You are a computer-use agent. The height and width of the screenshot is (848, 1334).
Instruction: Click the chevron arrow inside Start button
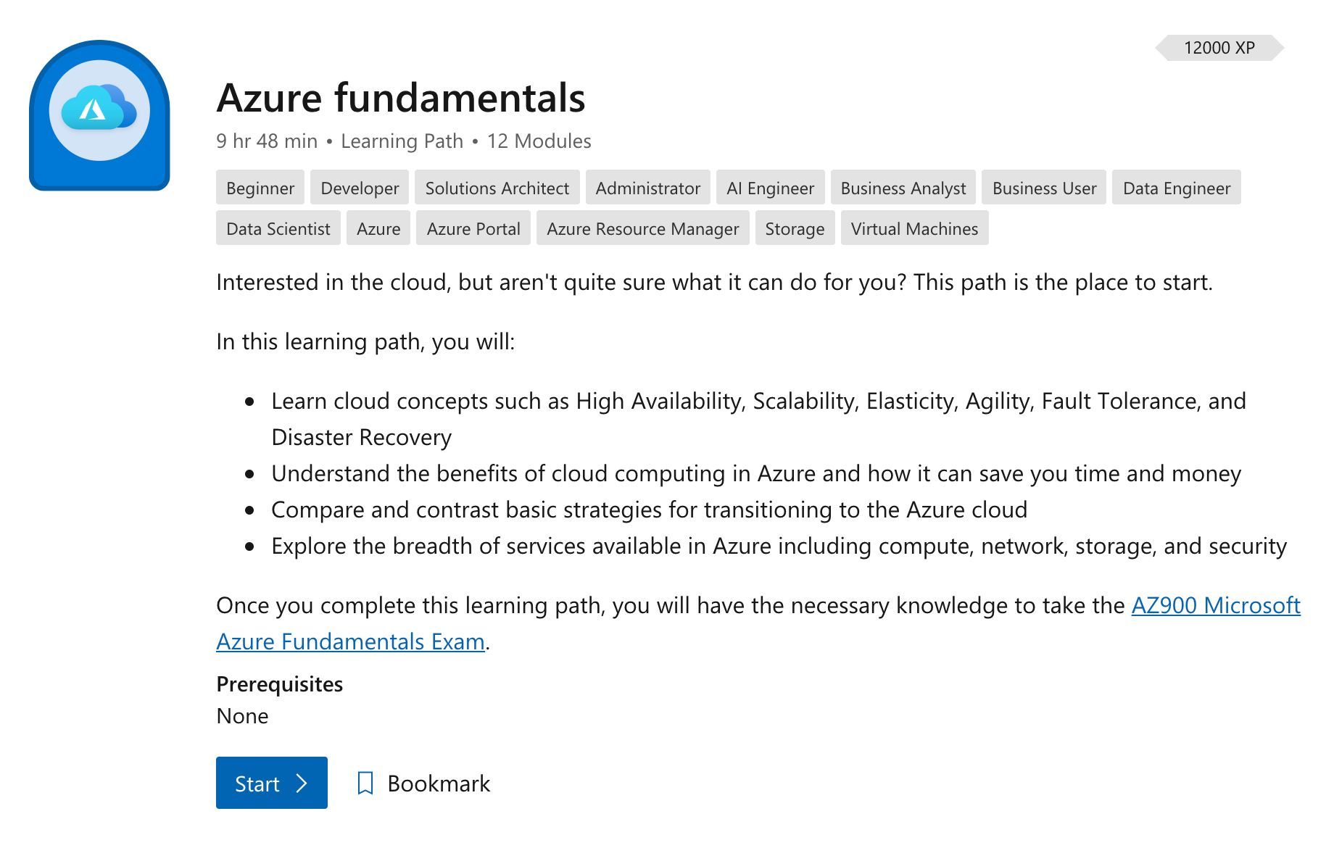coord(302,783)
